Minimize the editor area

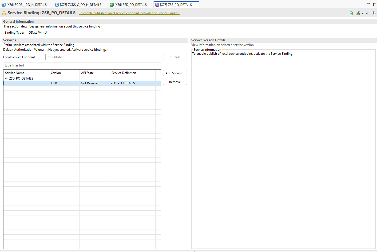click(368, 4)
